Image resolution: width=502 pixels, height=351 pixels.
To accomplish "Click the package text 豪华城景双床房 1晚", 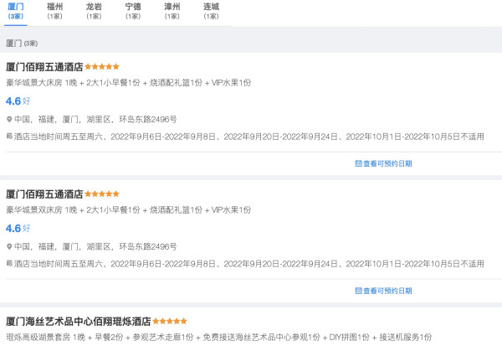I will click(x=42, y=210).
